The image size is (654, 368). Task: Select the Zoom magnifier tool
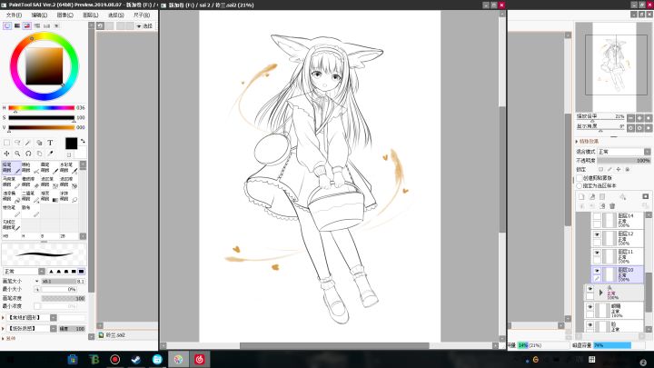(17, 154)
